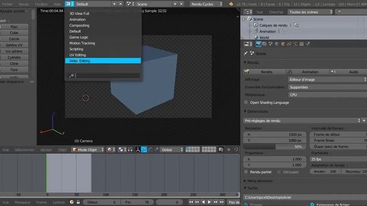Expand the Méta-données panel

click(x=245, y=181)
